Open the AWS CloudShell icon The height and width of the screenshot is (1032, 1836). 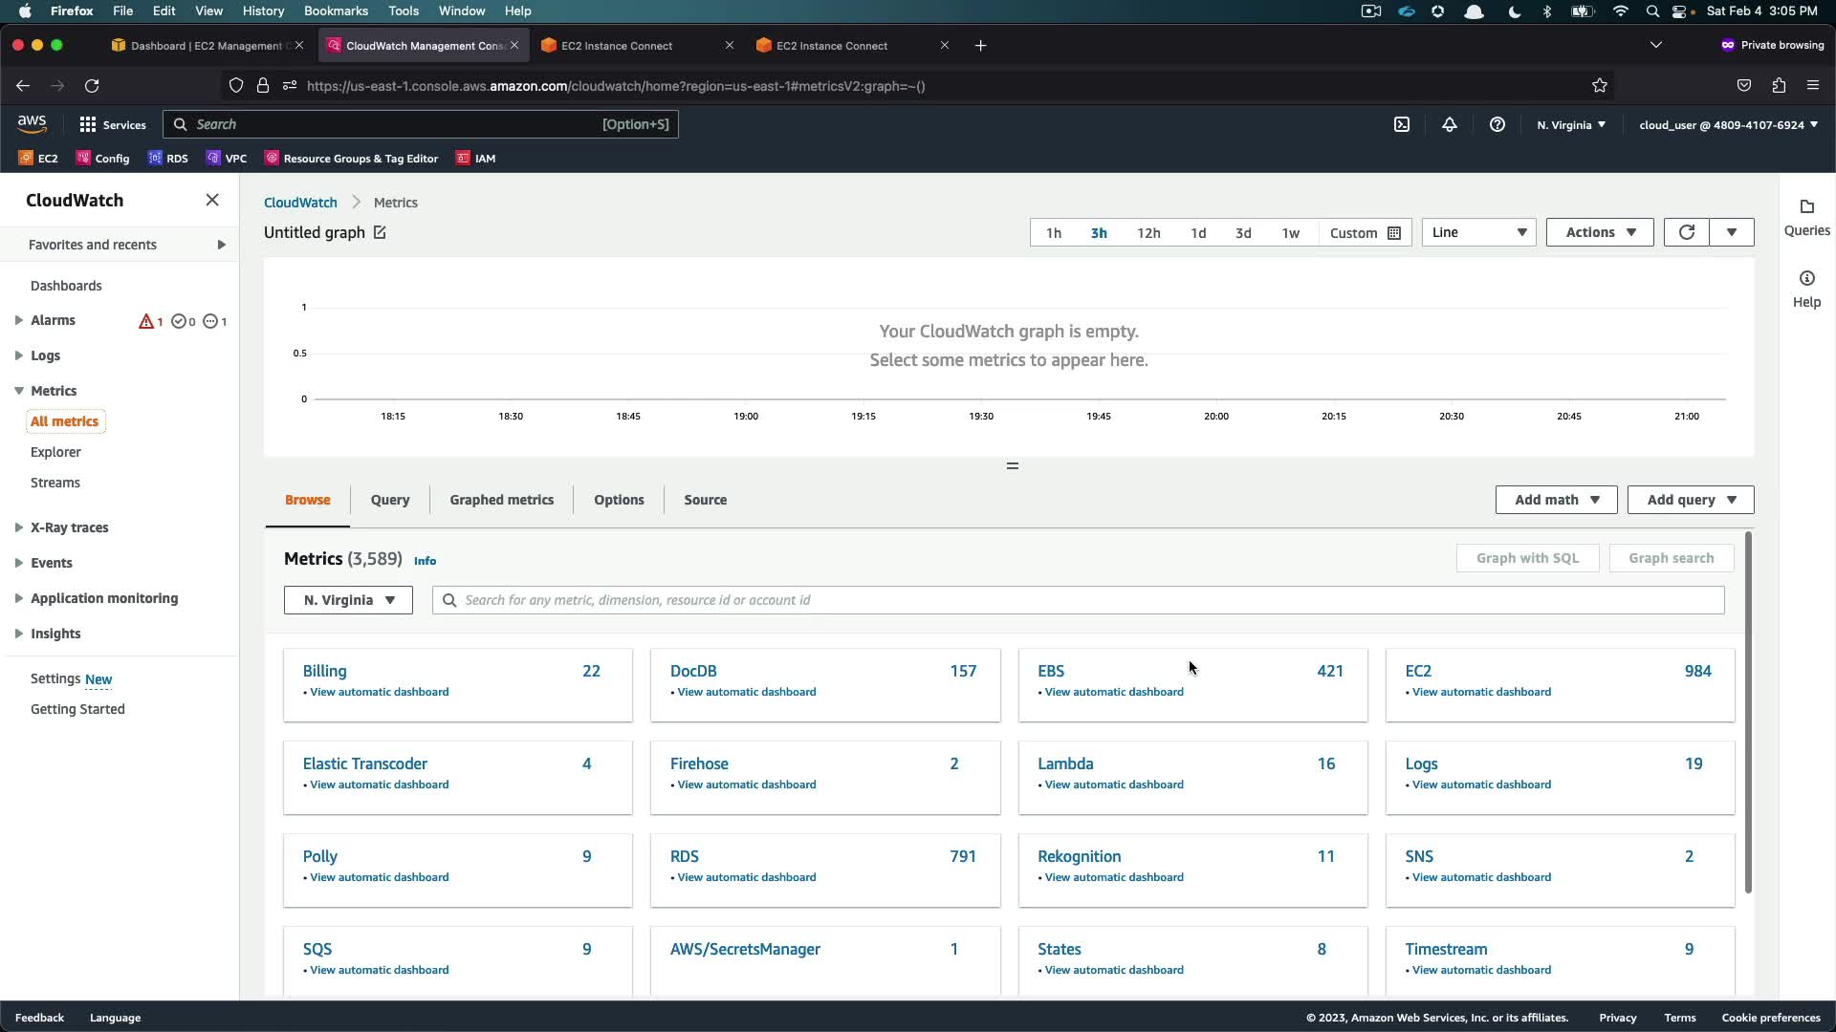pos(1402,124)
